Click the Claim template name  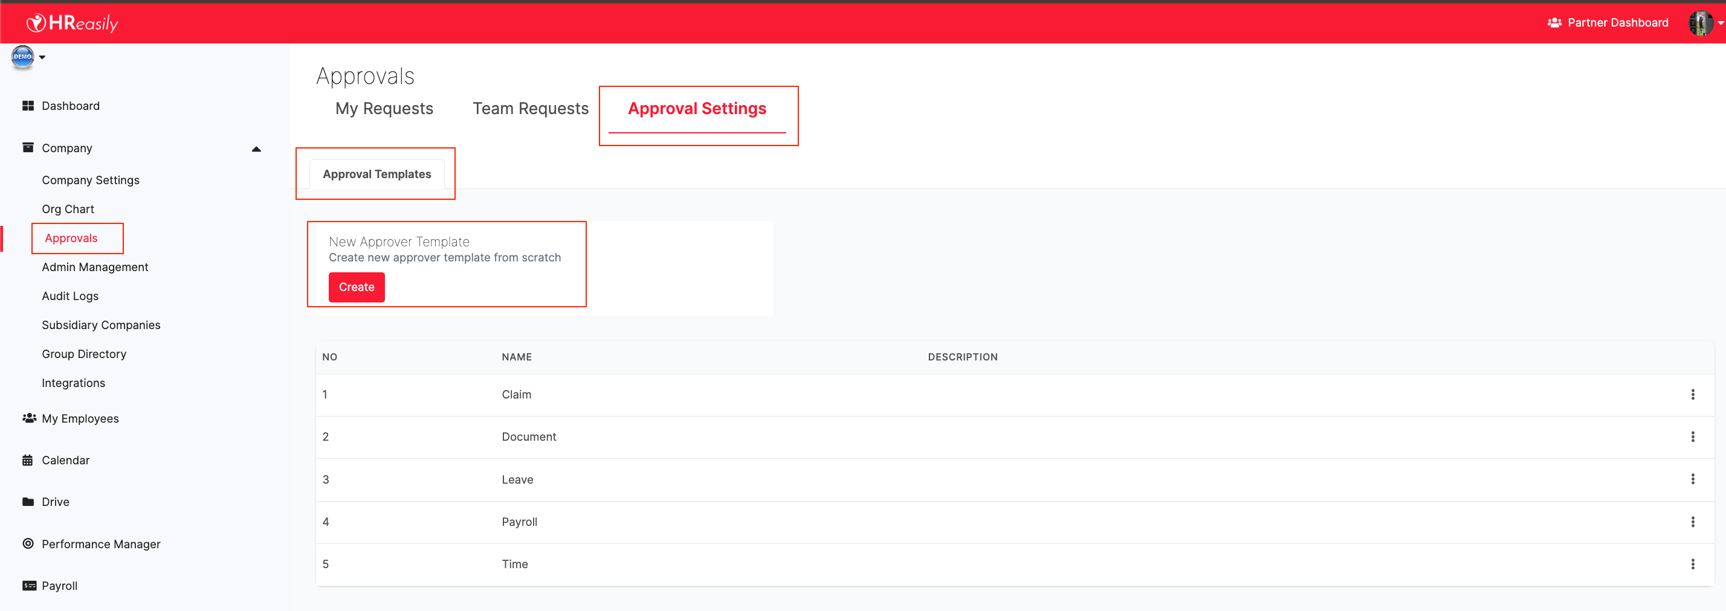coord(516,395)
